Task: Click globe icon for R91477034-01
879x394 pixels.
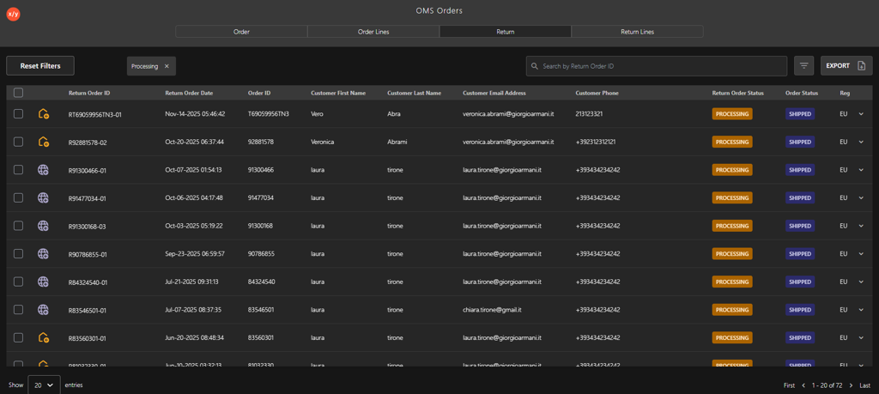Action: (x=43, y=197)
